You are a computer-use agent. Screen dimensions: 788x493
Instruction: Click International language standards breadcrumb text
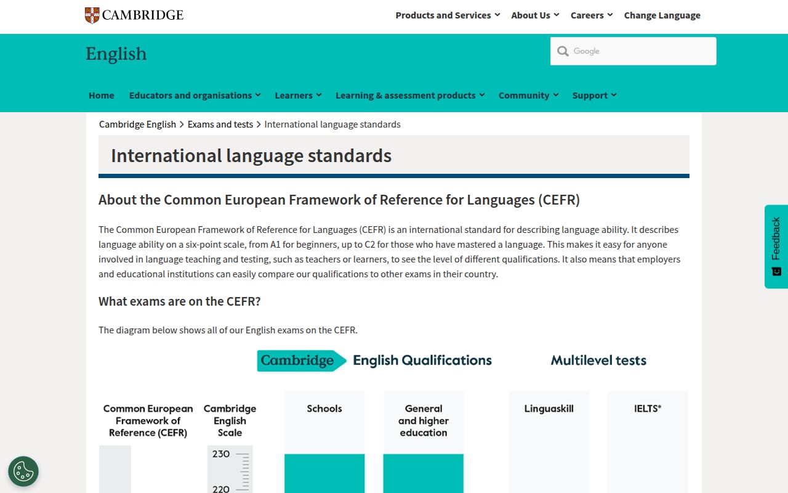[x=332, y=124]
